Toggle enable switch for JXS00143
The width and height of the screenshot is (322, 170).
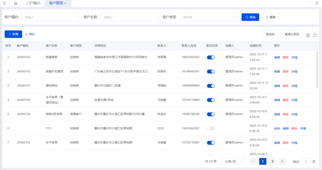coord(210,57)
